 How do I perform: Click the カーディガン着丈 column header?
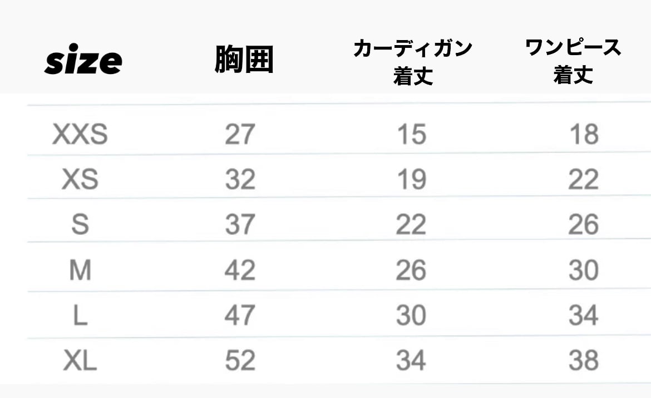(x=412, y=62)
